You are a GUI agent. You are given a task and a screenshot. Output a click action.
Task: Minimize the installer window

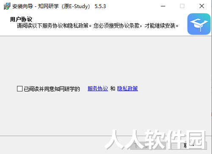point(163,6)
